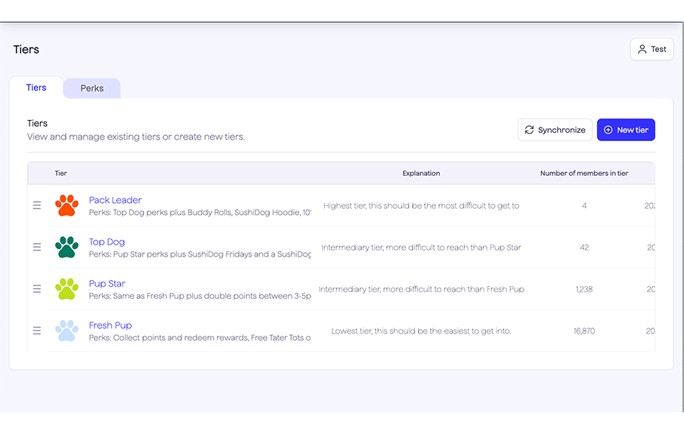Screen dimensions: 684x434
Task: Switch to the Perks tab
Action: tap(92, 88)
